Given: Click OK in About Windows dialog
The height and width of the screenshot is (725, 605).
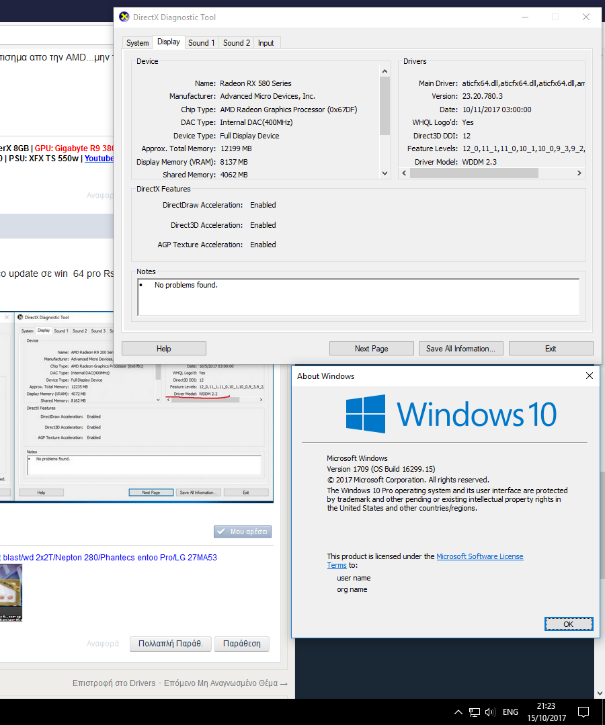Looking at the screenshot, I should pos(569,624).
